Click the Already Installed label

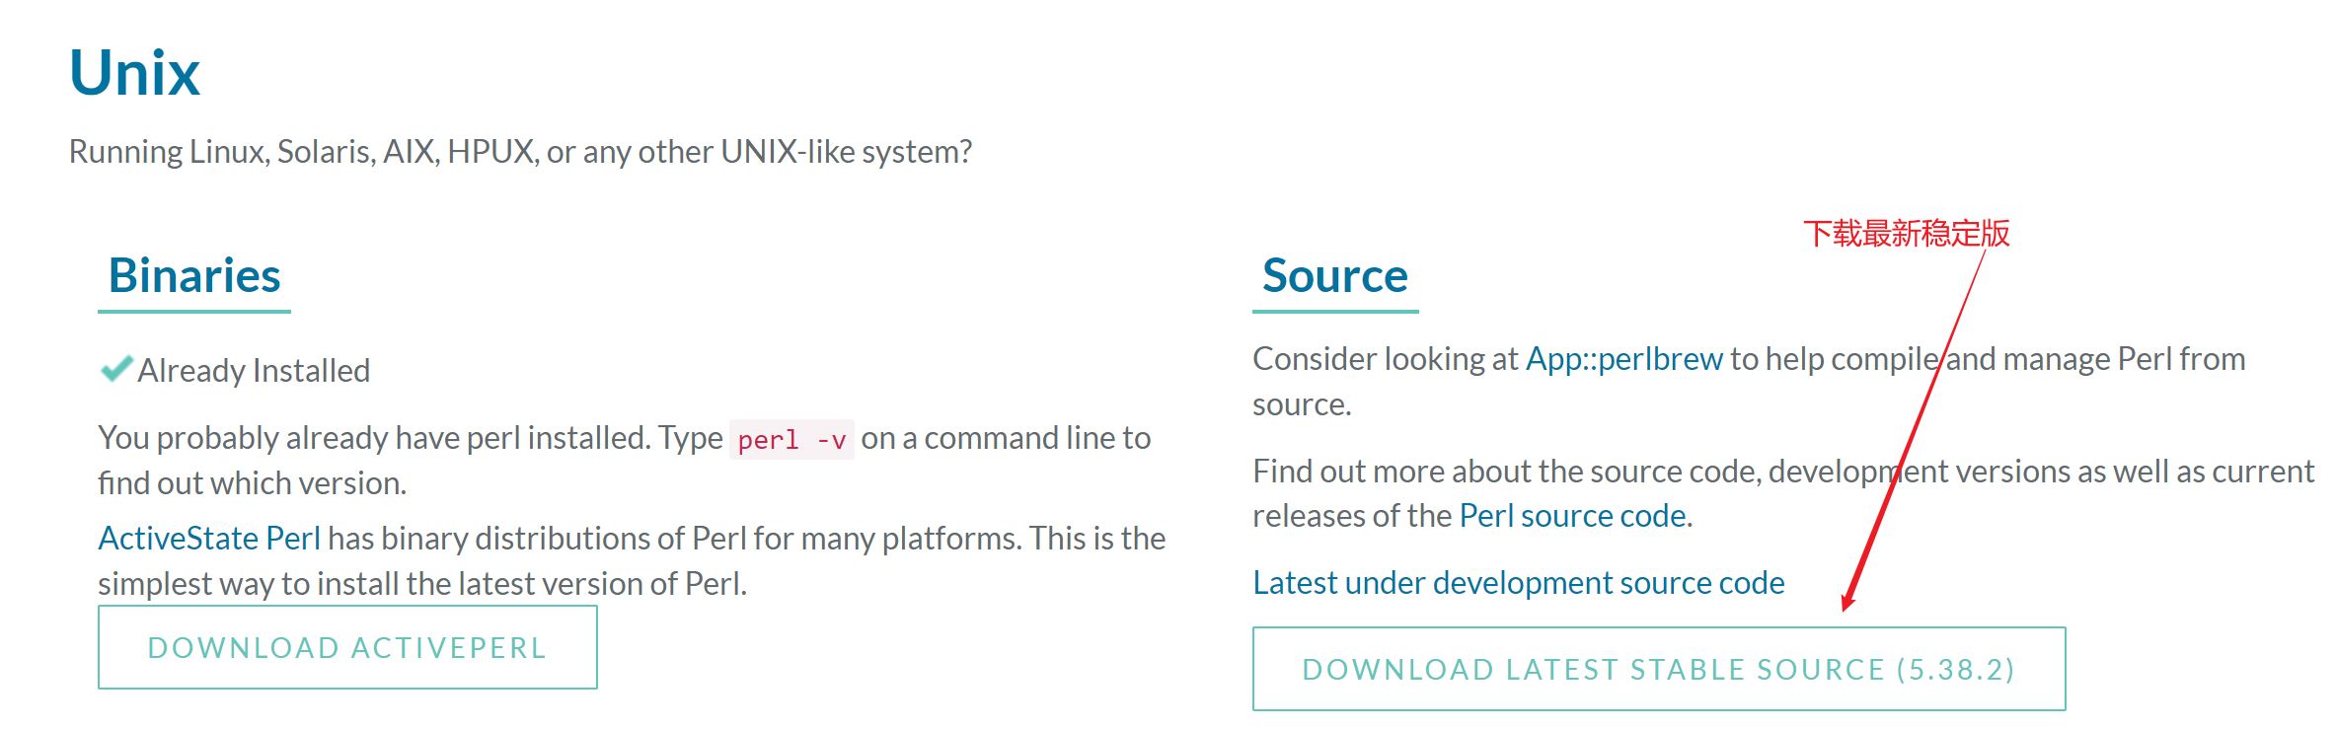pyautogui.click(x=254, y=371)
